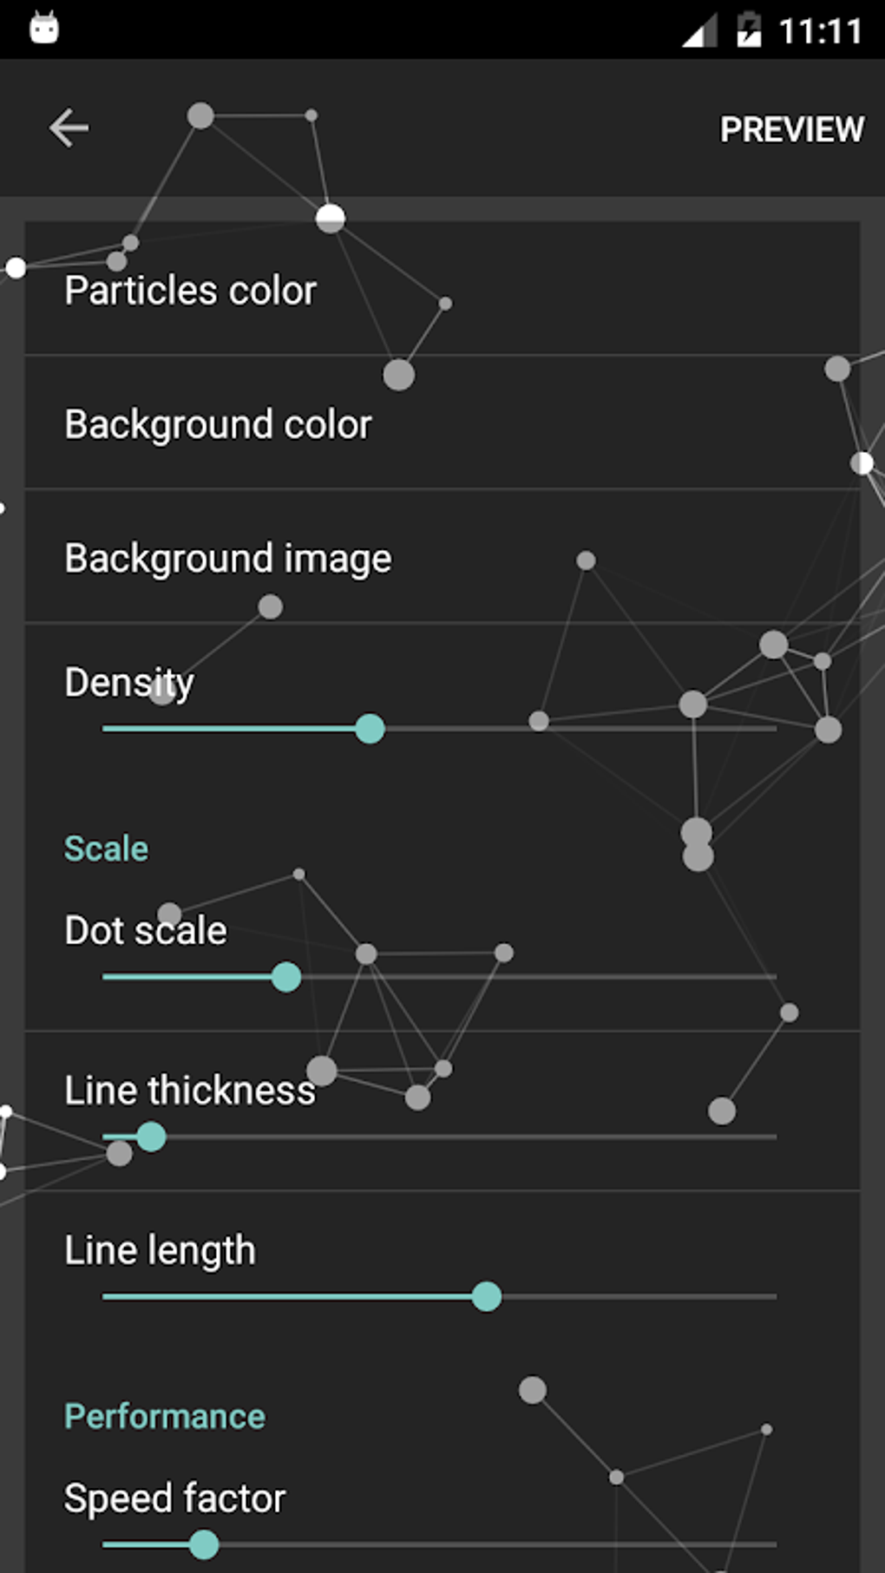
Task: Click the Line length label text
Action: click(x=159, y=1249)
